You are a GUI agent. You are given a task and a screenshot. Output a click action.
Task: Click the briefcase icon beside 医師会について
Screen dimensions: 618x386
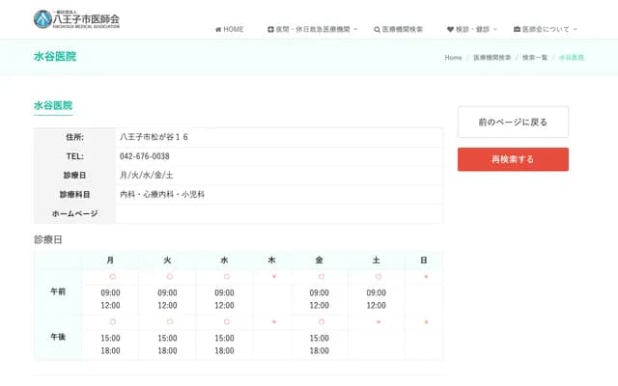[x=517, y=30]
